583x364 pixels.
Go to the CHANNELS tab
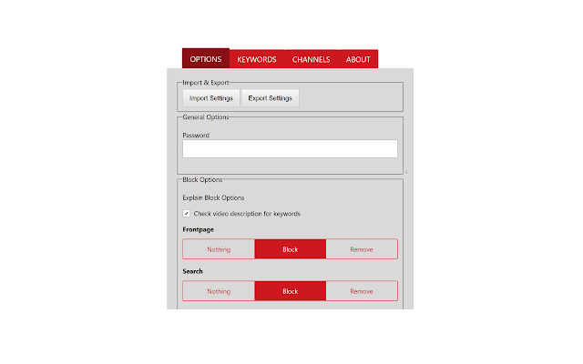(311, 59)
